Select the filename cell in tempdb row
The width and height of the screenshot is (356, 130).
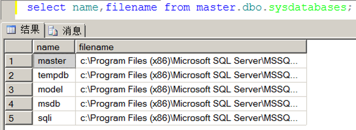[191, 75]
